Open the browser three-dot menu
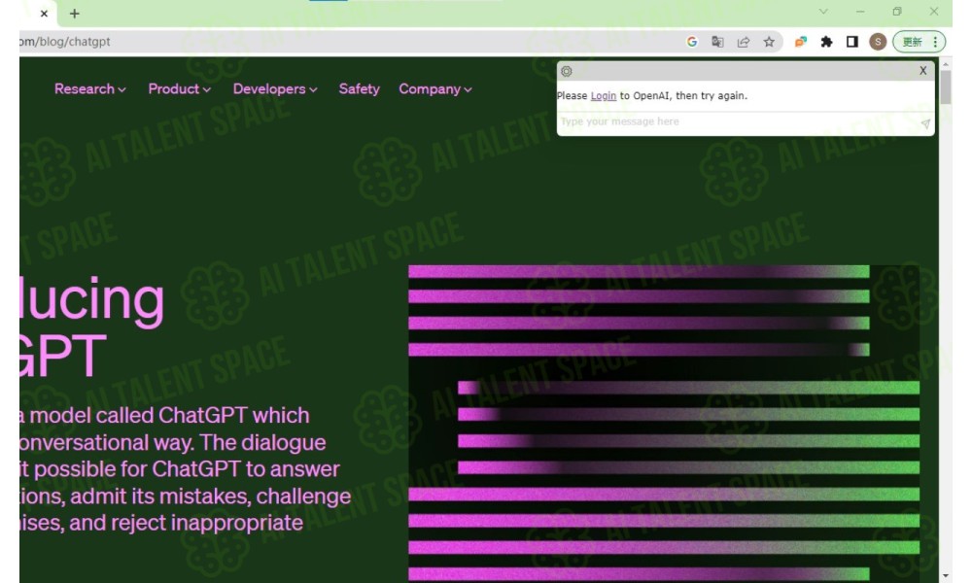Image resolution: width=972 pixels, height=583 pixels. 935,42
